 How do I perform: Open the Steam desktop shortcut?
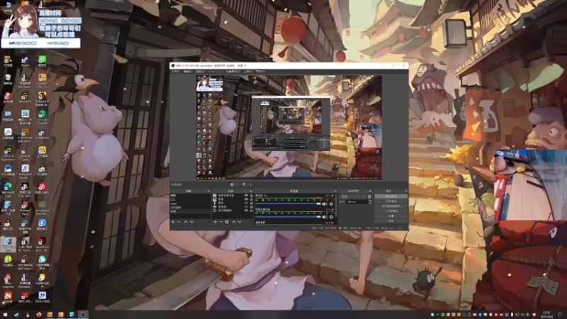coord(25,61)
